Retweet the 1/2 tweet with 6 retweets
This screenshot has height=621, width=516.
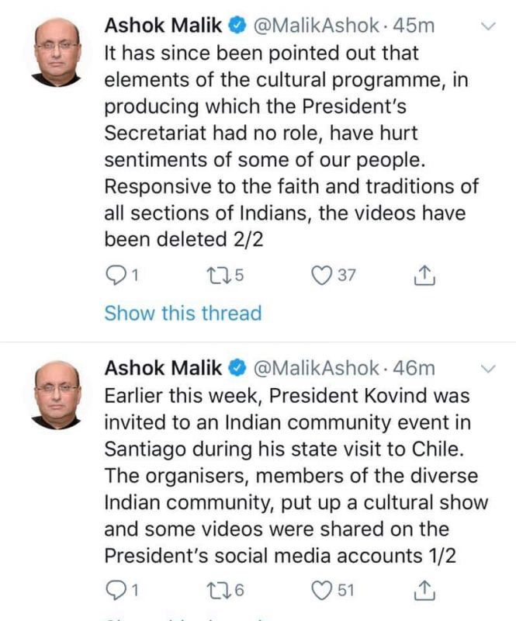pyautogui.click(x=221, y=590)
